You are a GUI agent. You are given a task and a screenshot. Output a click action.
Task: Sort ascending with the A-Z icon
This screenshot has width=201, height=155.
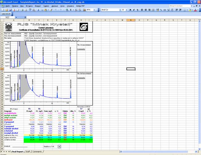click(76, 10)
